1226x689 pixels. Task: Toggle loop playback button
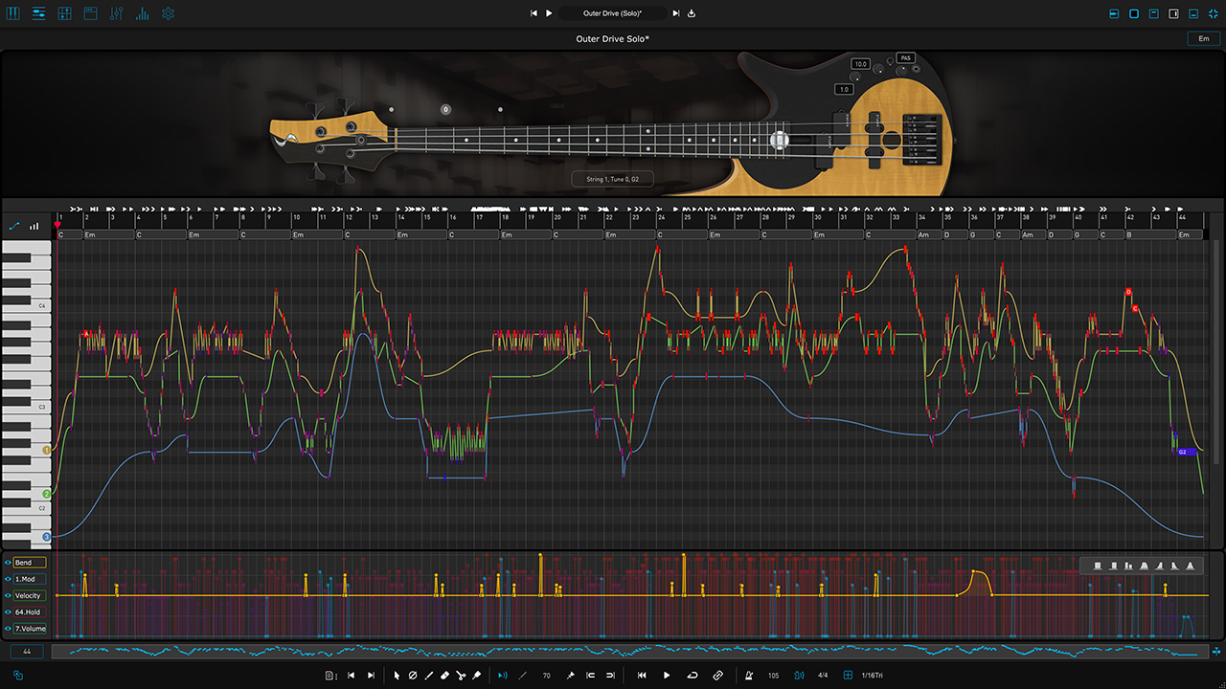click(692, 676)
